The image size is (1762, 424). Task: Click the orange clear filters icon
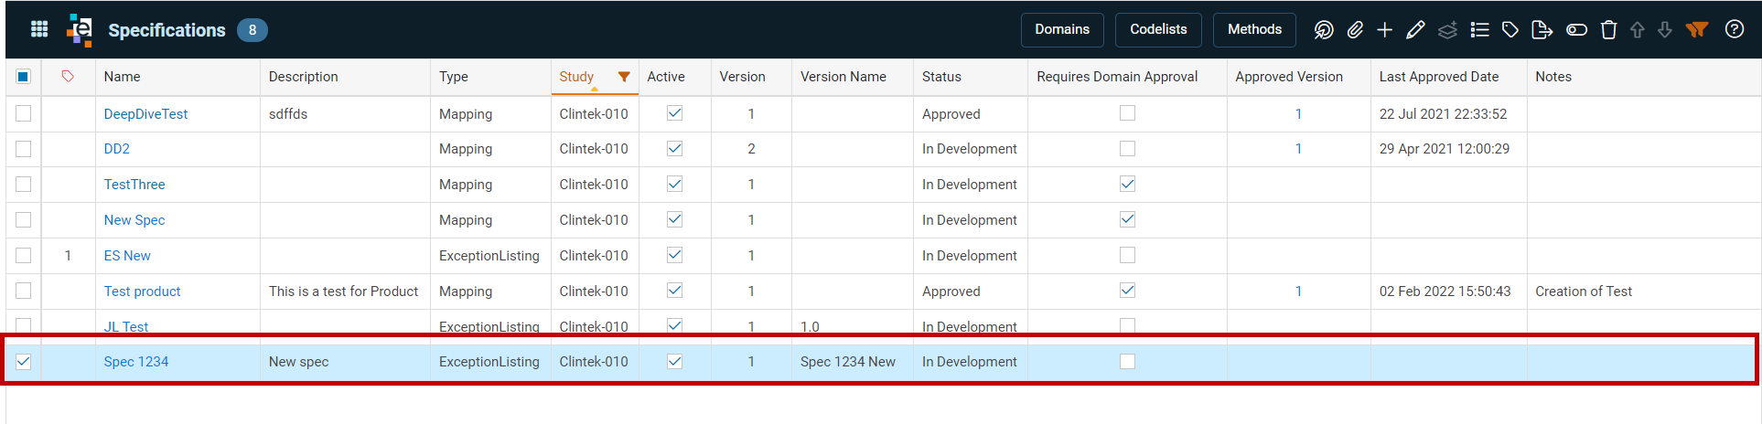click(x=1697, y=30)
